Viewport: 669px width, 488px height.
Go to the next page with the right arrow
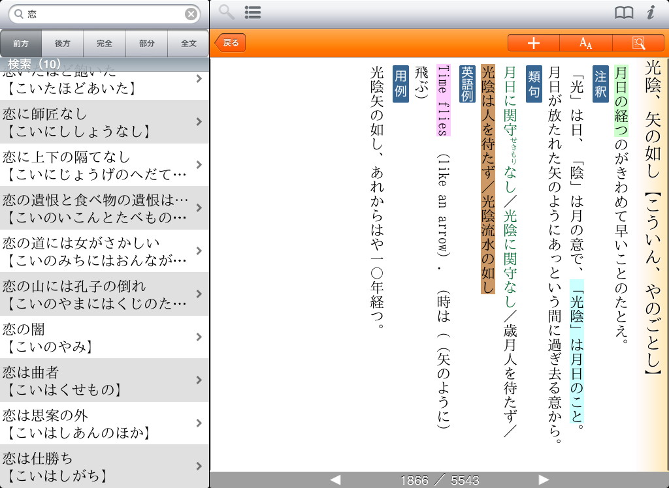(544, 480)
